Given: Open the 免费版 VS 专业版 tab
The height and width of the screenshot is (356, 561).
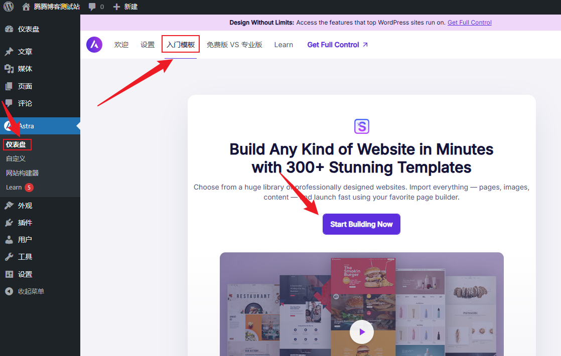Looking at the screenshot, I should point(234,45).
